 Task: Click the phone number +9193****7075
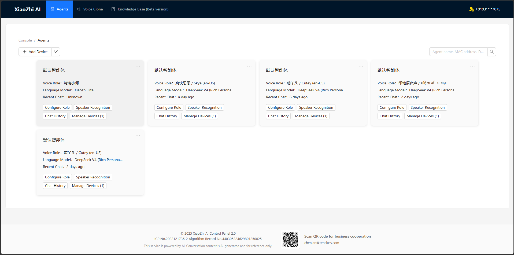point(488,9)
